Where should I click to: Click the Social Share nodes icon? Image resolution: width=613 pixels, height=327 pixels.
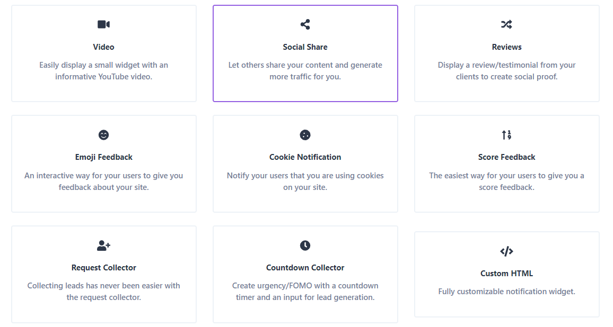305,24
